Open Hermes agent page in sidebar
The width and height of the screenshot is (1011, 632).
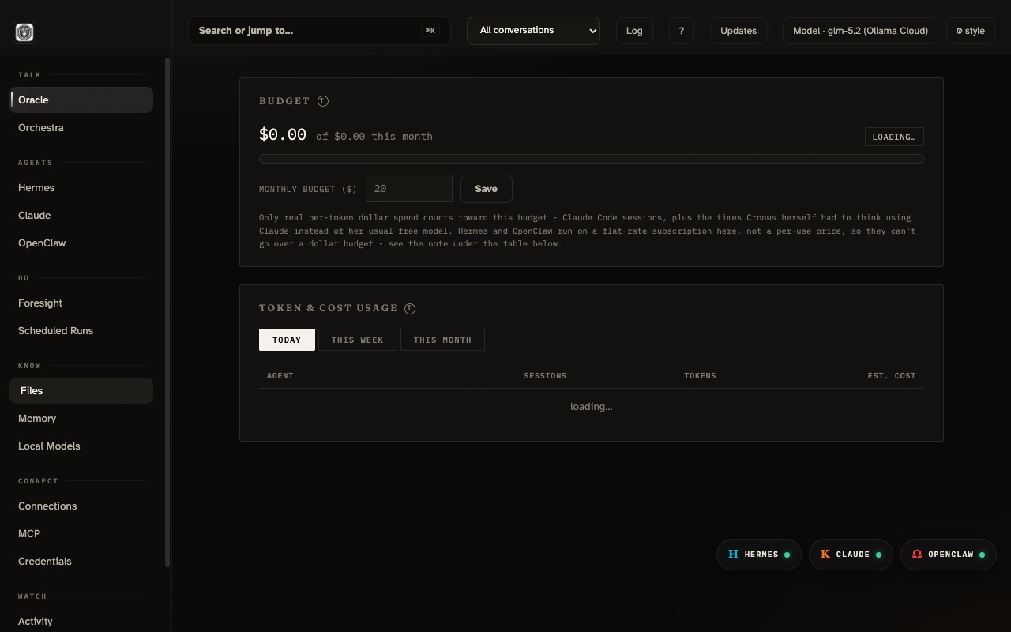click(x=81, y=187)
